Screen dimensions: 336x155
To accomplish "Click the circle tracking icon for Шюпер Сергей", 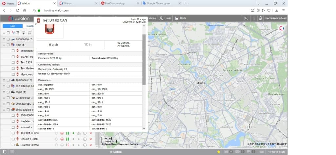I will [85, 145].
